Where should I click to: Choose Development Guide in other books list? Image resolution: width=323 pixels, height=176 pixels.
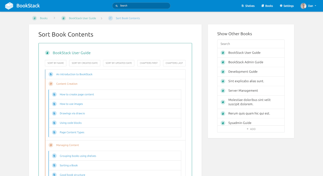251,72
